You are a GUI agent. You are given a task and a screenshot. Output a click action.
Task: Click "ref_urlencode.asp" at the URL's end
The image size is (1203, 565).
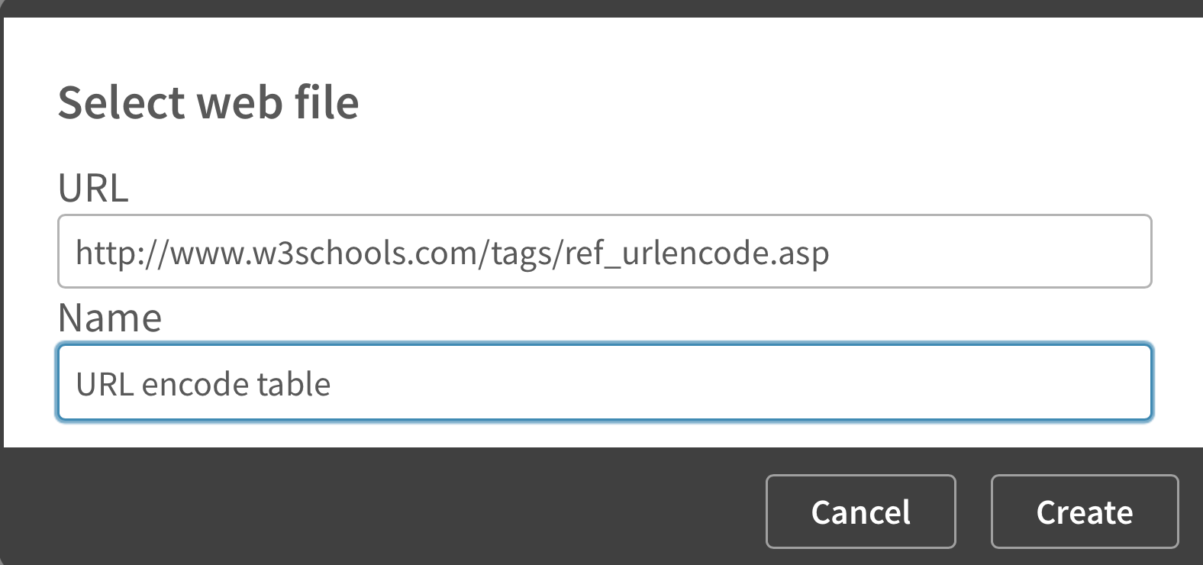[x=696, y=253]
